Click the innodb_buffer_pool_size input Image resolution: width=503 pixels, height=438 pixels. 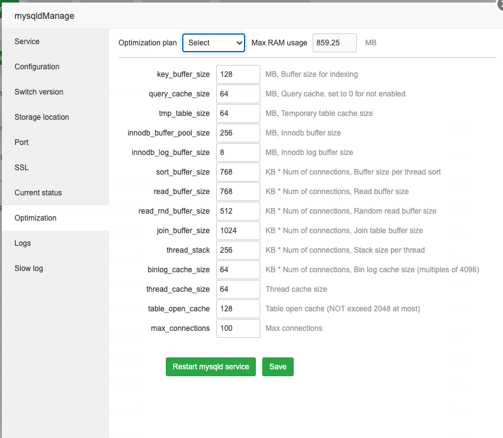(238, 133)
